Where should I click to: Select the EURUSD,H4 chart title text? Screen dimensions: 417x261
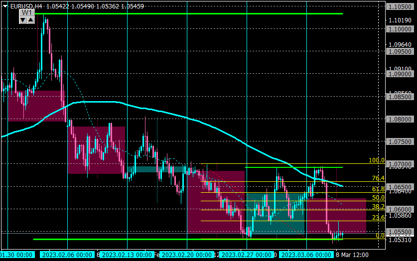coord(26,6)
